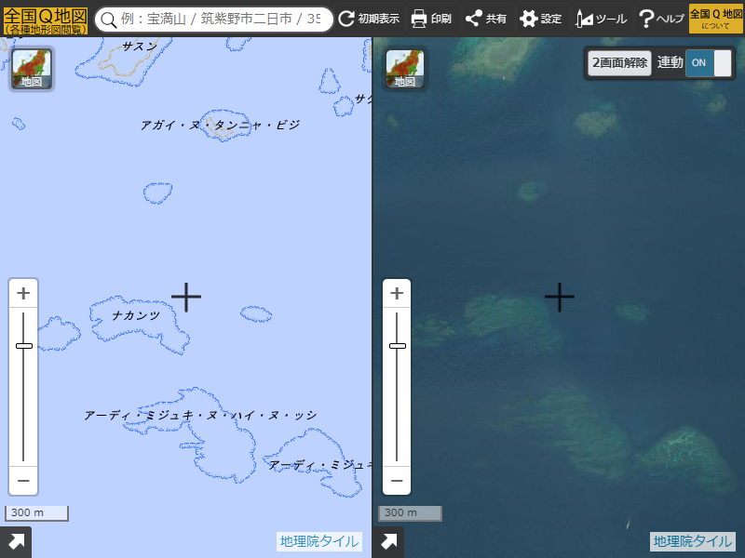Image resolution: width=745 pixels, height=558 pixels.
Task: Zoom out on the right aerial map
Action: coord(398,481)
